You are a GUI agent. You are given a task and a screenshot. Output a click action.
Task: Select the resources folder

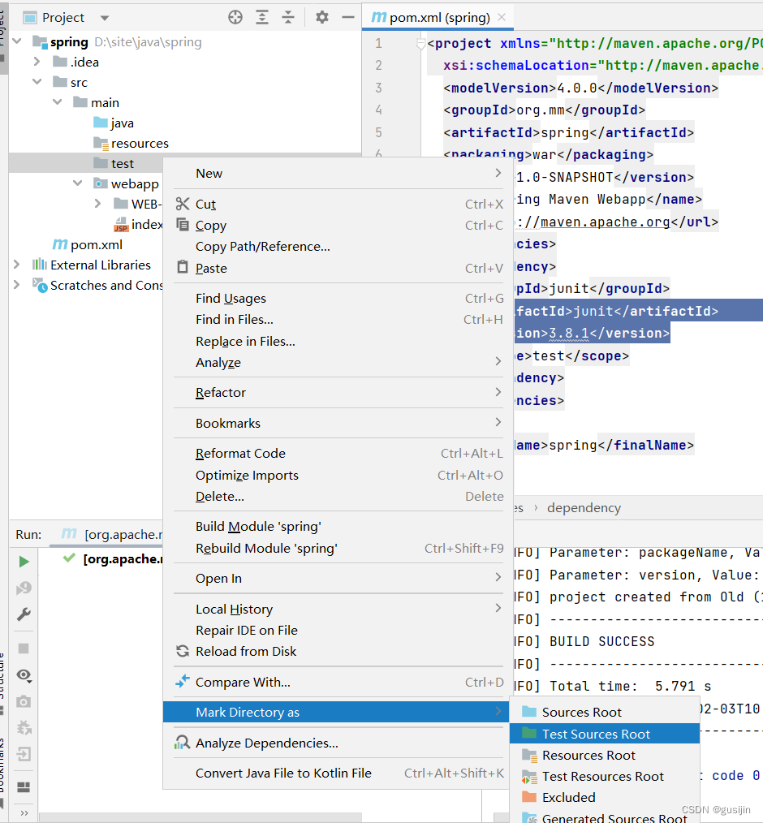pyautogui.click(x=131, y=144)
